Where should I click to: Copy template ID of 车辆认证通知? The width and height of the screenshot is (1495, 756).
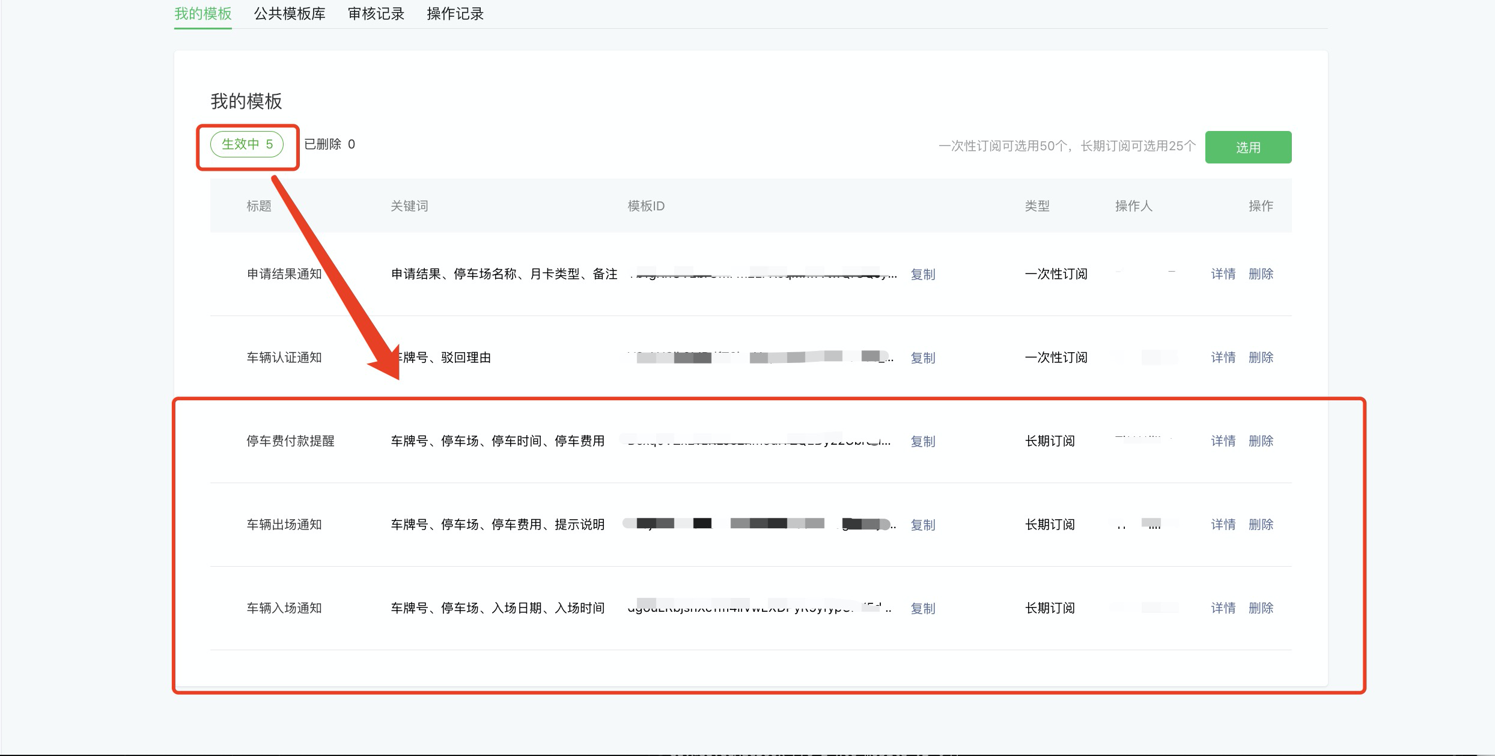pyautogui.click(x=923, y=358)
